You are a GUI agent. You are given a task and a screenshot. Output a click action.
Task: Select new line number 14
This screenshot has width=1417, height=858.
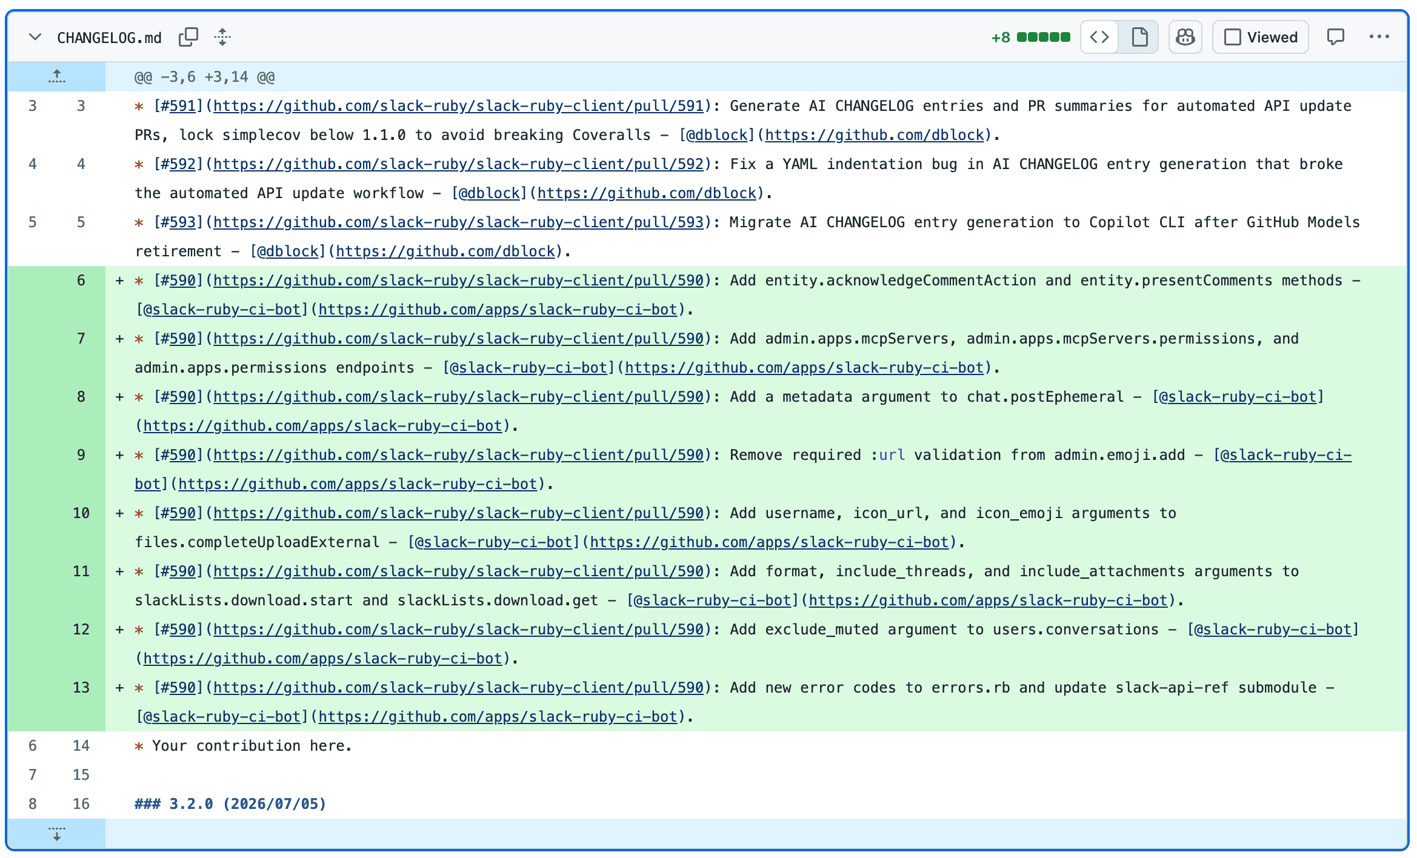pyautogui.click(x=81, y=746)
